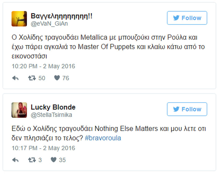The width and height of the screenshot is (217, 174).
Task: Follow the @eVaN_GiAn account
Action: click(x=187, y=18)
